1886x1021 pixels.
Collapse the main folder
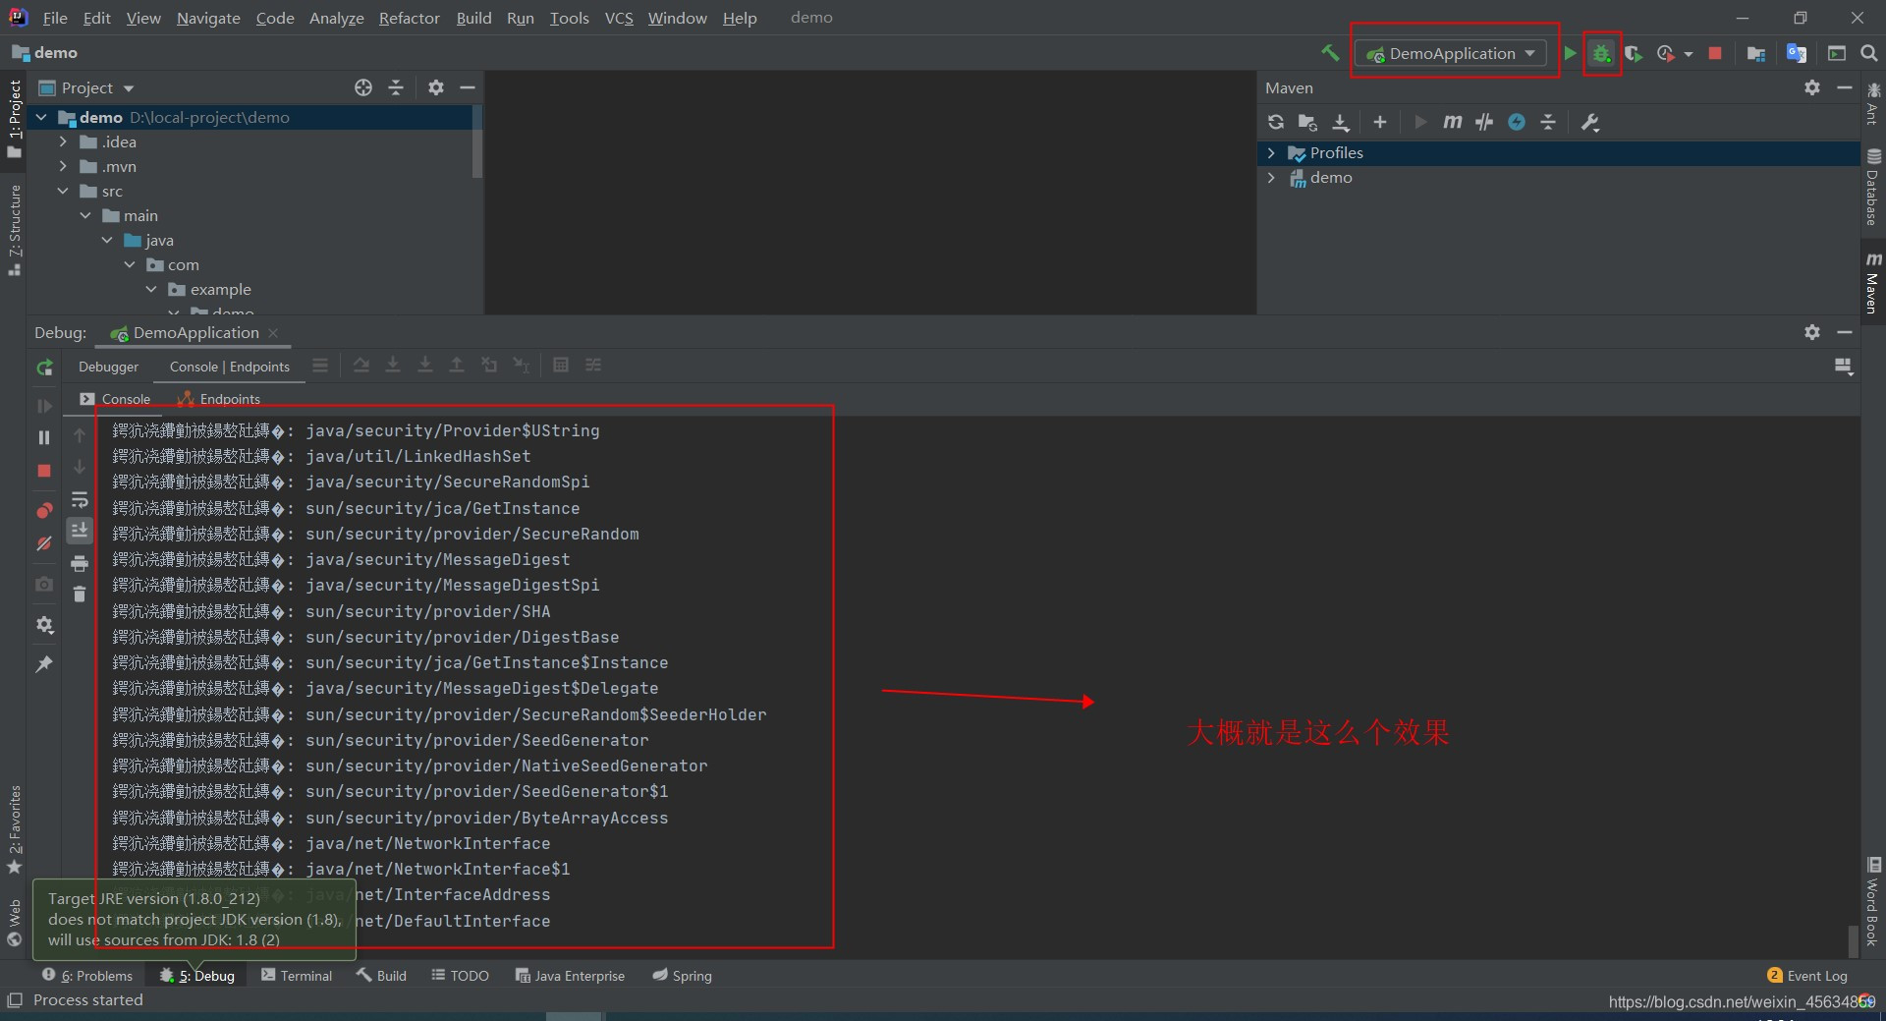(85, 215)
